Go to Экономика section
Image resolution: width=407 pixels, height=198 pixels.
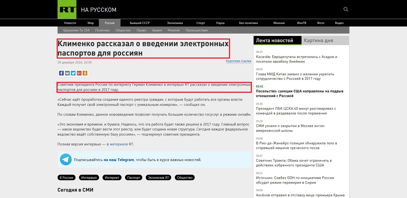(175, 23)
